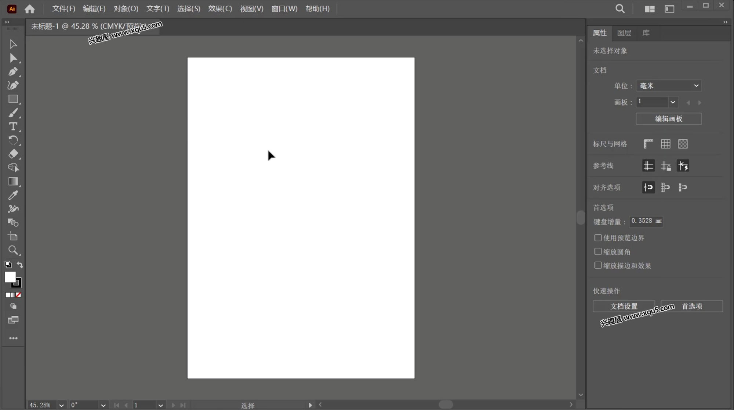Expand the toolbar double-arrow
The width and height of the screenshot is (734, 410).
click(7, 22)
